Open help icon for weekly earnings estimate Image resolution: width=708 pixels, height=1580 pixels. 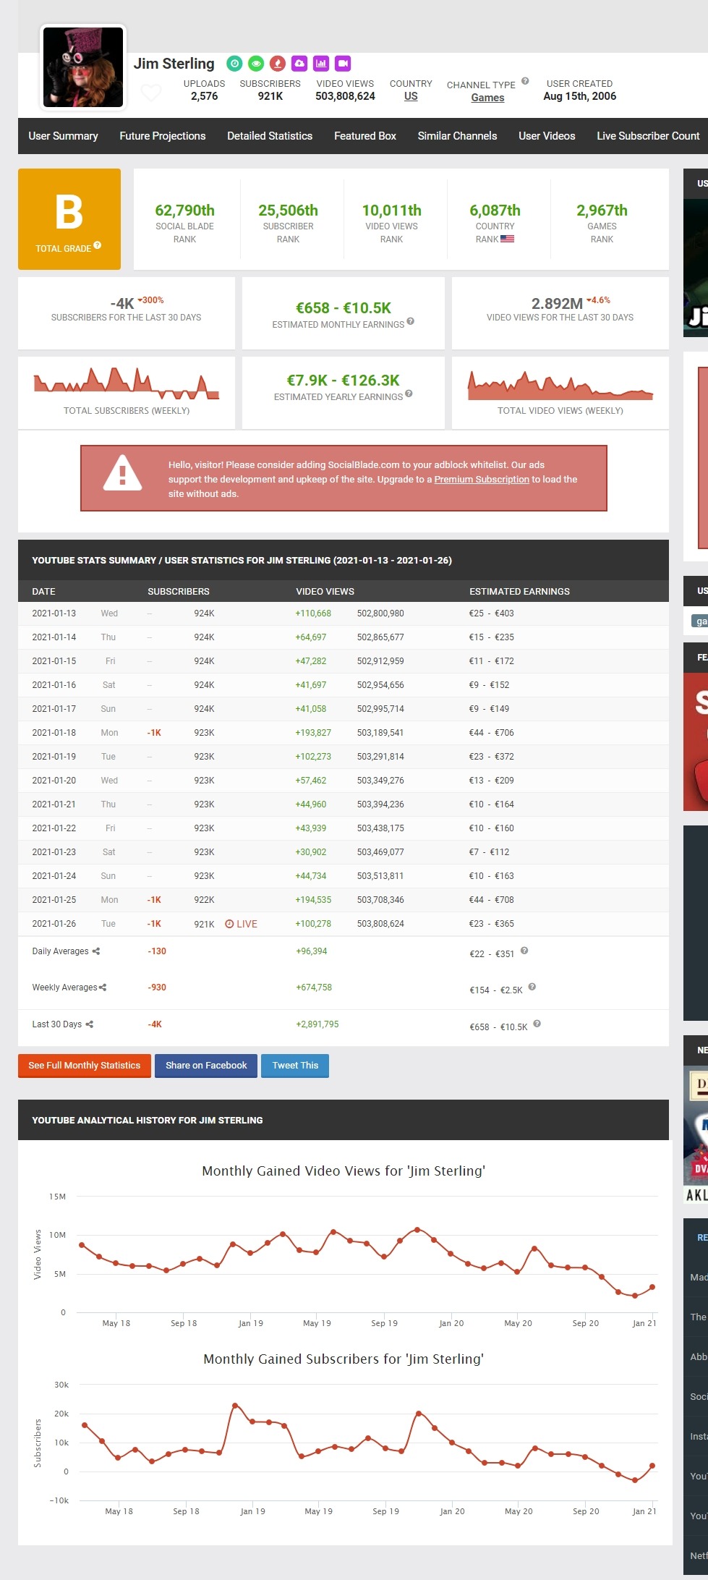pos(532,987)
